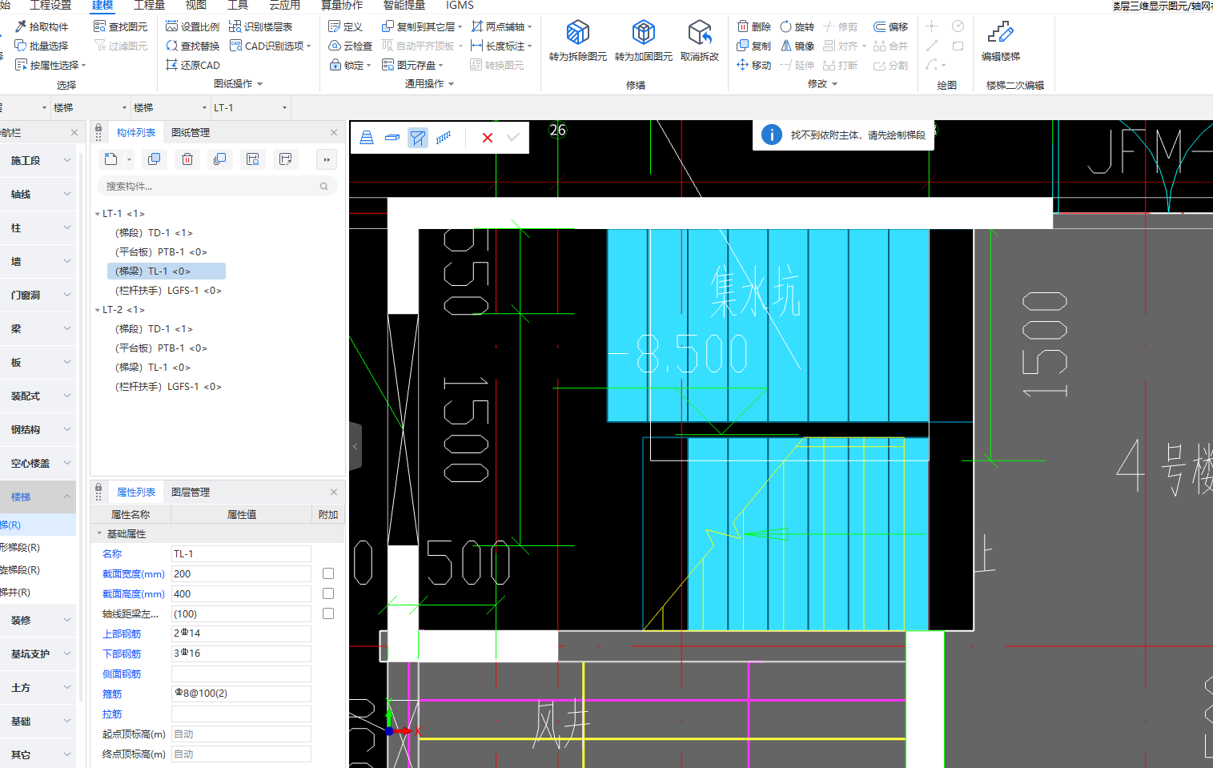Screen dimensions: 1213x768
Task: Click the red X cancel in canvas toolbar
Action: [x=488, y=138]
